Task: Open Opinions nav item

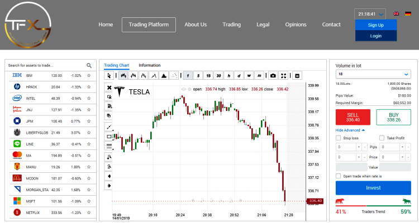Action: (x=296, y=25)
